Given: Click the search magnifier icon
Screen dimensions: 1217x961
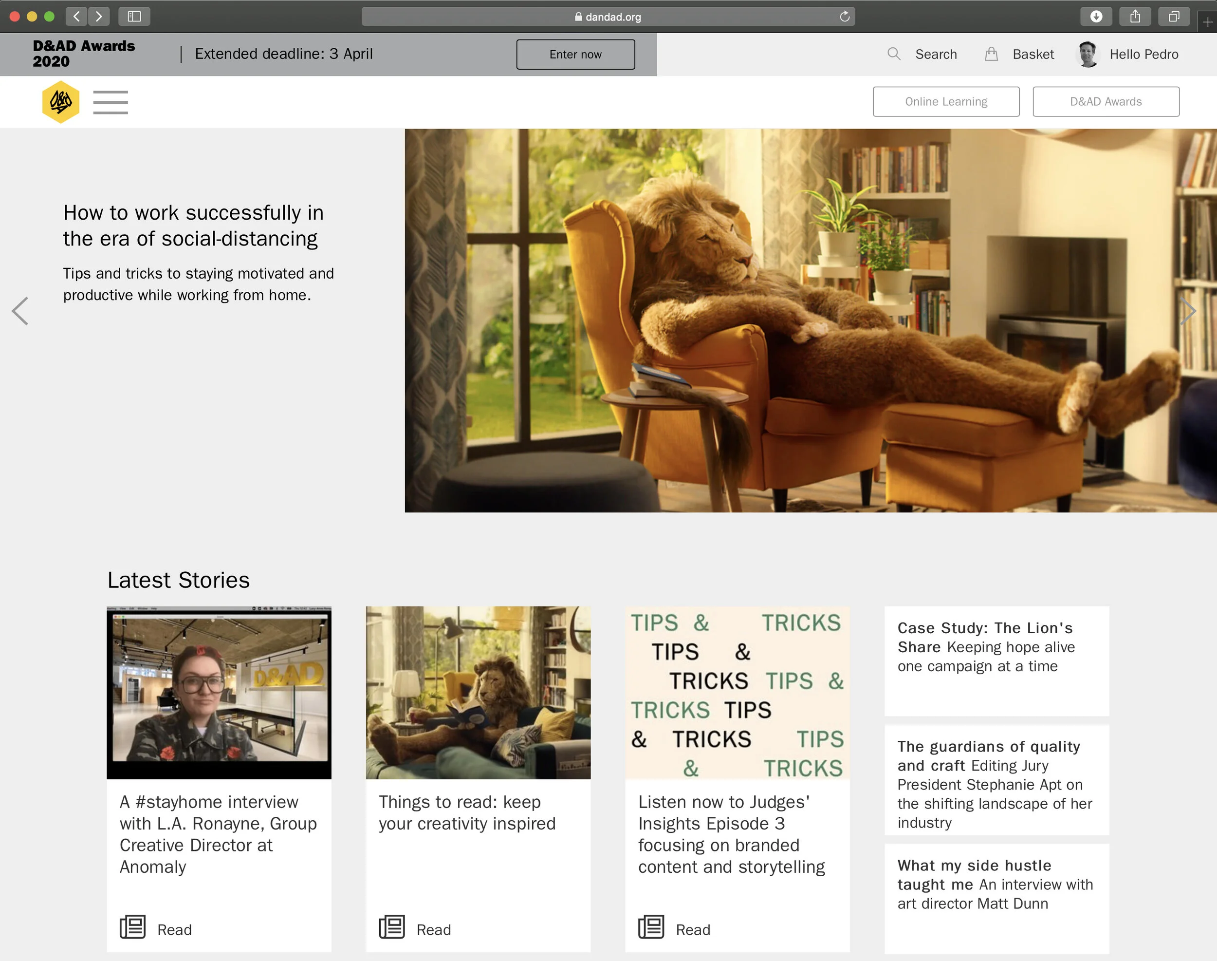Looking at the screenshot, I should (x=894, y=54).
